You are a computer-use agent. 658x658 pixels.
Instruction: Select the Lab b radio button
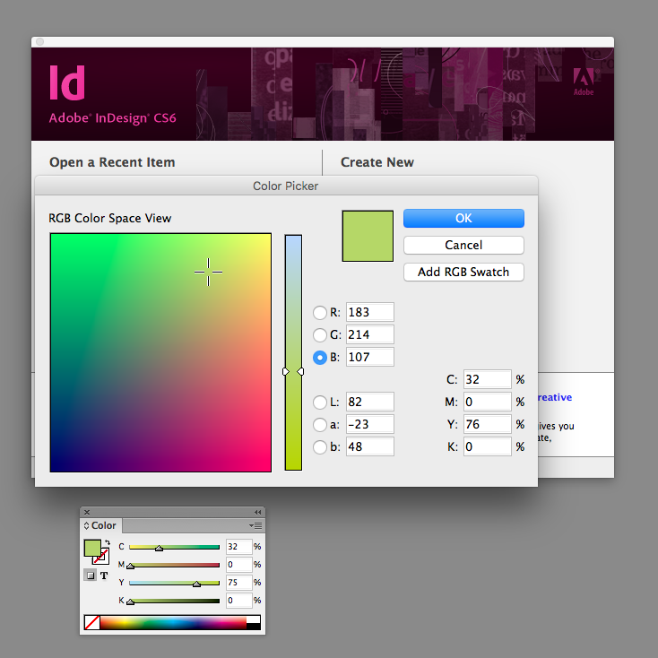320,447
